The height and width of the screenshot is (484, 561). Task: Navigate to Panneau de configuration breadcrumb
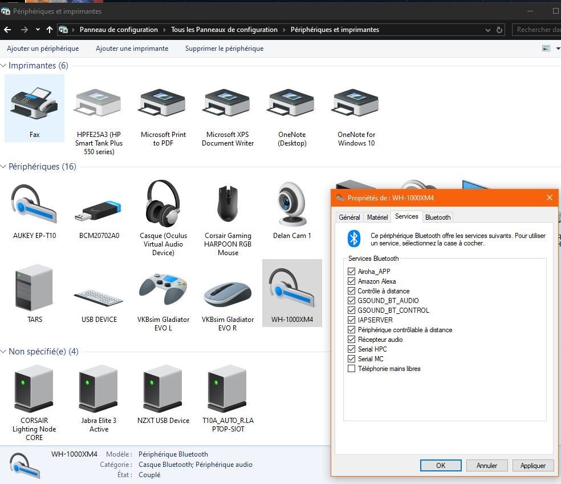coord(119,30)
